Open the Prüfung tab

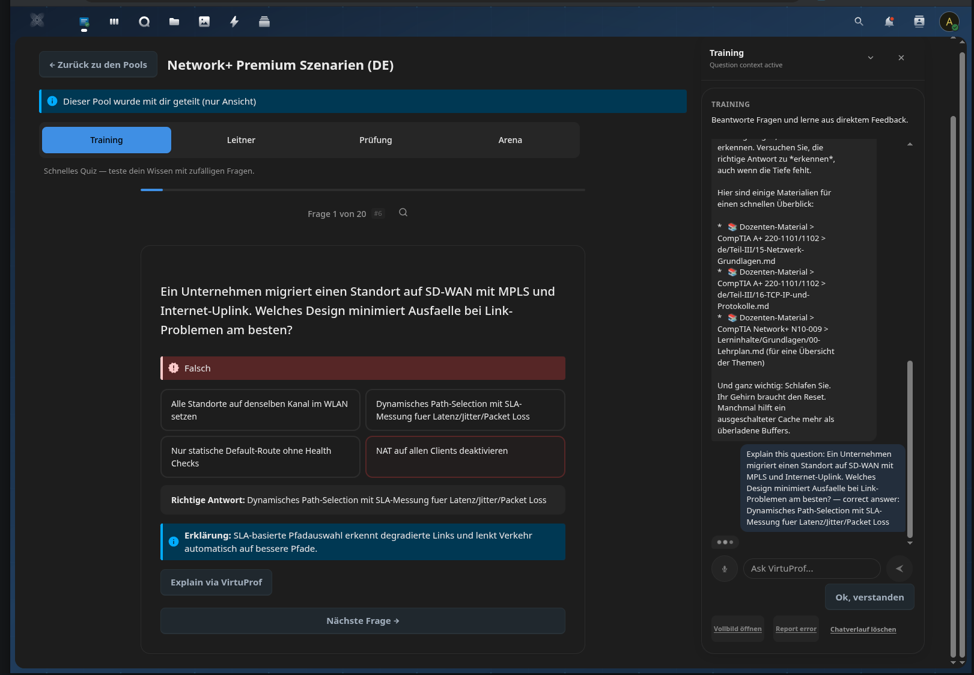pyautogui.click(x=375, y=140)
